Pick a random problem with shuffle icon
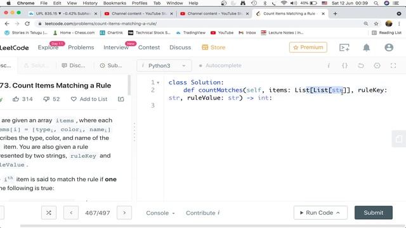 click(49, 213)
